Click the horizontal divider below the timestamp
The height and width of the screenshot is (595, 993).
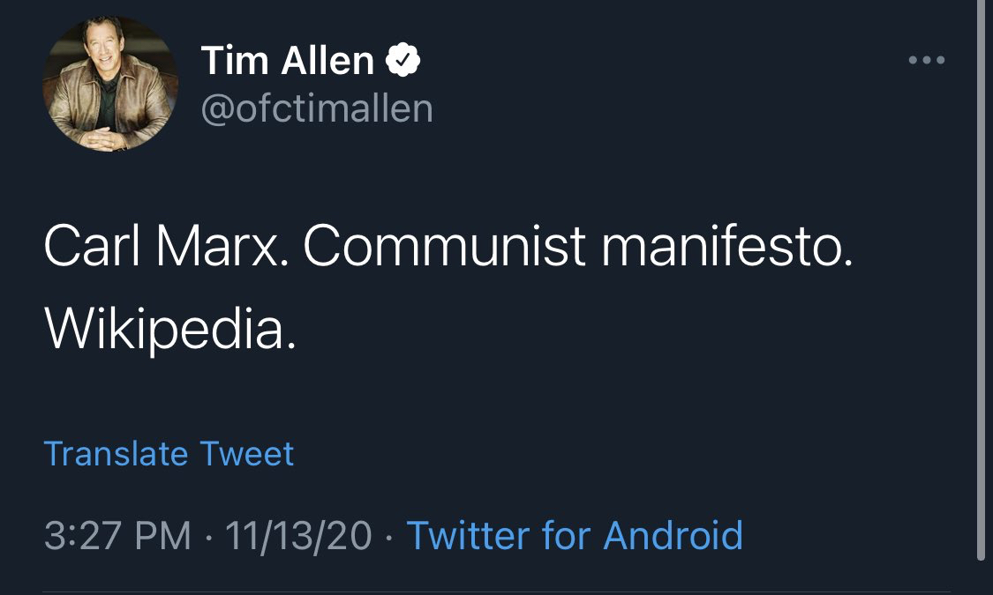[x=496, y=591]
